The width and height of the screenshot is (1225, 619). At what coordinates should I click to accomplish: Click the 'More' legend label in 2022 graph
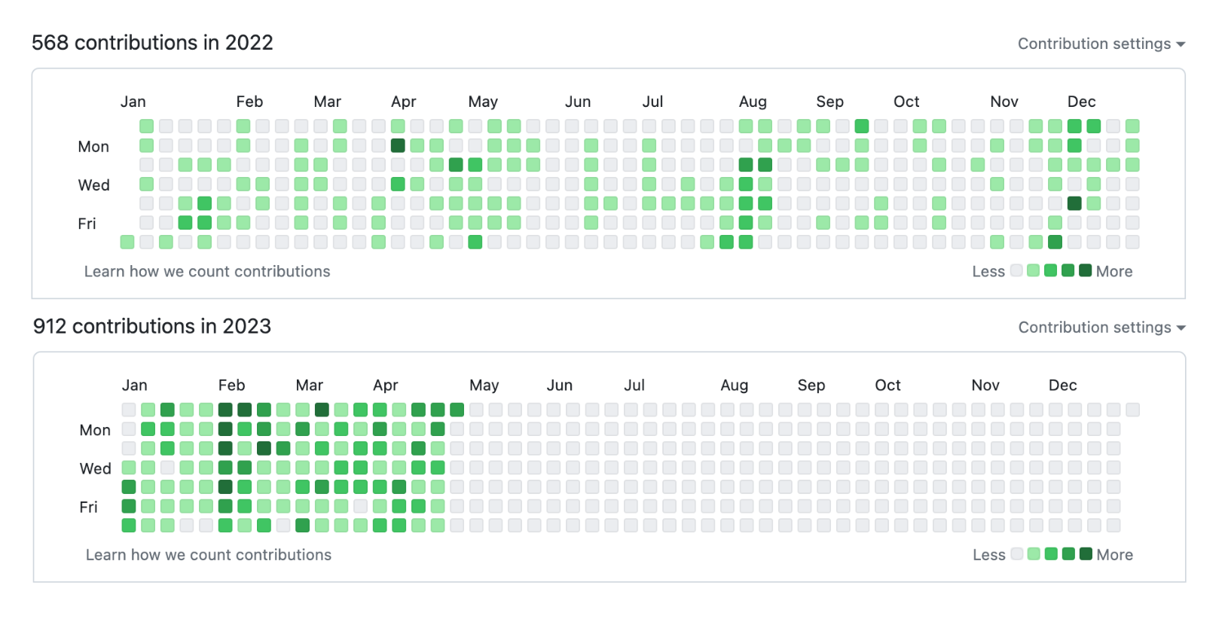click(x=1114, y=272)
